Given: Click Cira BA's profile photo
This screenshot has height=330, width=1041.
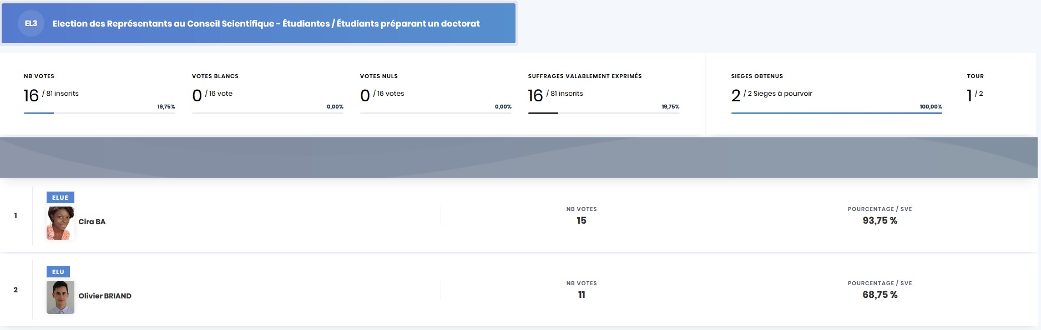Looking at the screenshot, I should [60, 223].
